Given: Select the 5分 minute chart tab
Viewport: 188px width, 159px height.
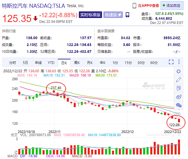Looking at the screenshot, I should pos(115,63).
